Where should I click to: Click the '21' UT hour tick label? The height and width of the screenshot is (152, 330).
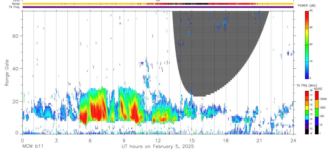[x=260, y=140]
